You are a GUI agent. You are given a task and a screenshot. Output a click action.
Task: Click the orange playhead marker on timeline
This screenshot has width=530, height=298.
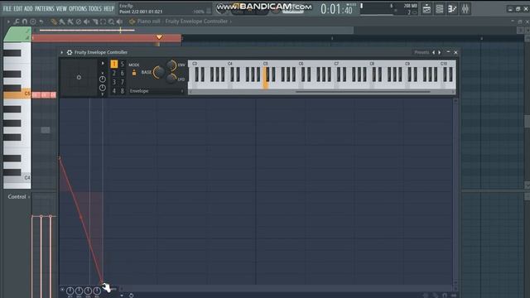coord(159,36)
